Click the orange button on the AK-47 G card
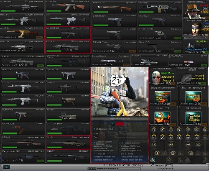This screenshot has width=209, height=171. 40,38
